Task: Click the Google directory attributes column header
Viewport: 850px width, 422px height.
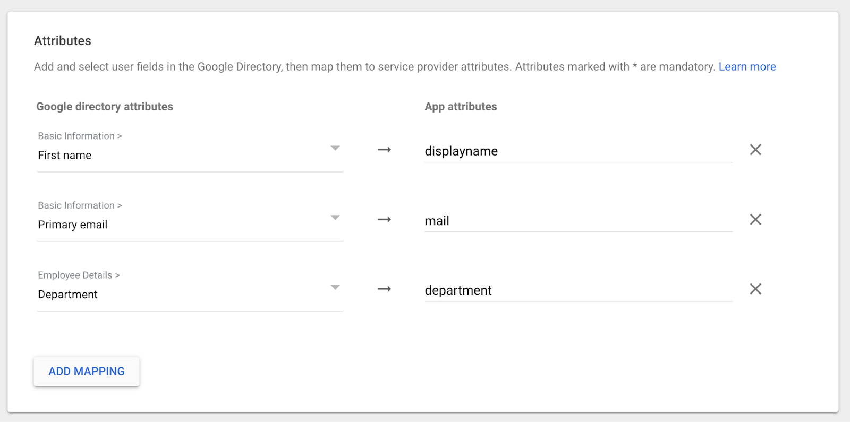Action: tap(105, 106)
